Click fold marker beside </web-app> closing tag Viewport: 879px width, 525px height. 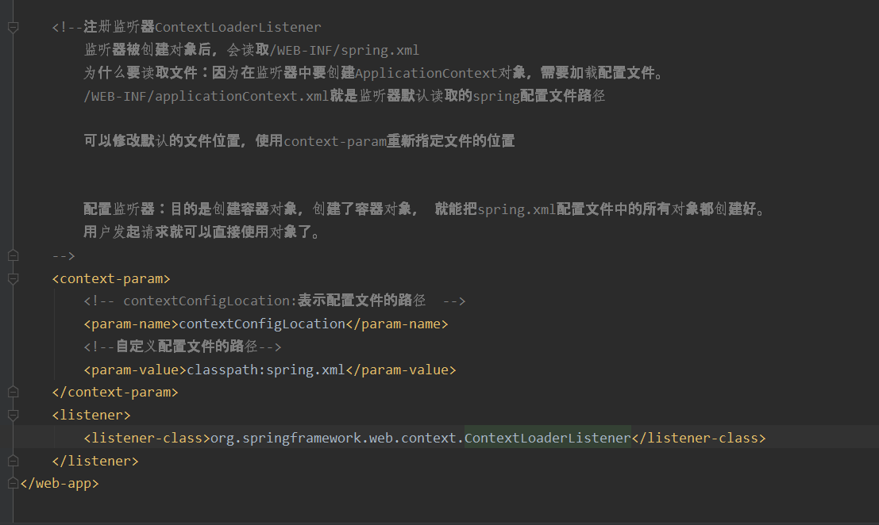click(13, 483)
